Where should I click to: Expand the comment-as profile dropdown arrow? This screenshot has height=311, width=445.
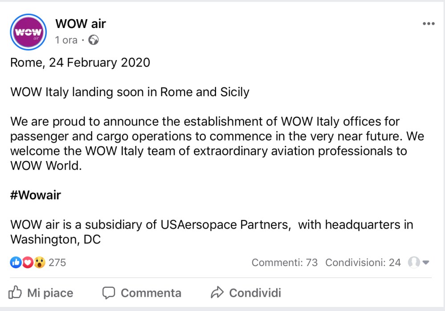[x=426, y=263]
